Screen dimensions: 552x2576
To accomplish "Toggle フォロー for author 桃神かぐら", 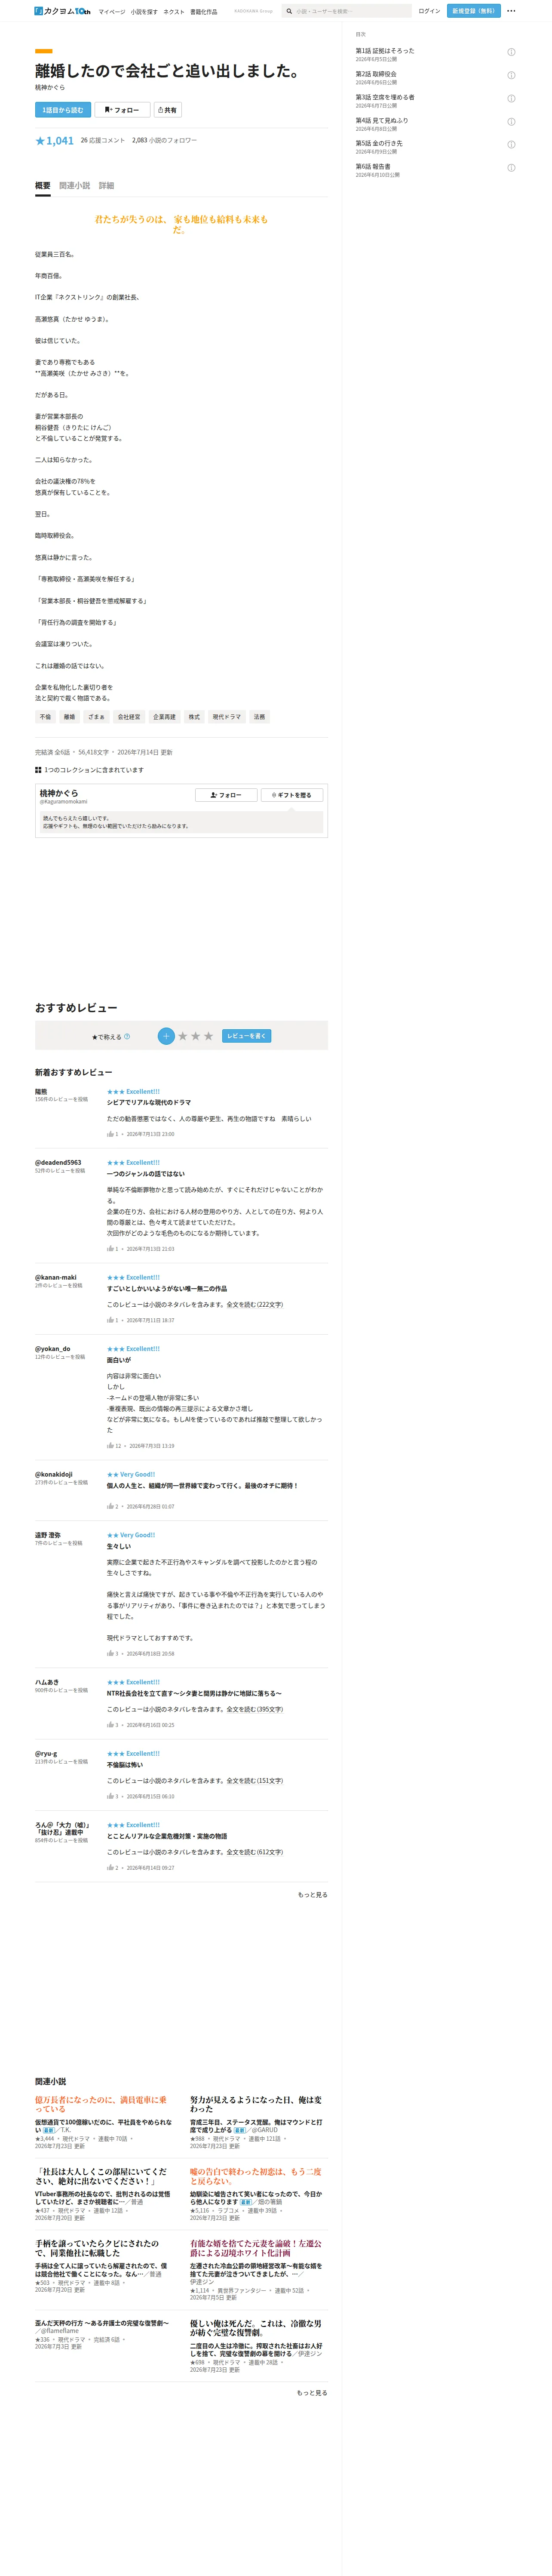I will pos(225,795).
